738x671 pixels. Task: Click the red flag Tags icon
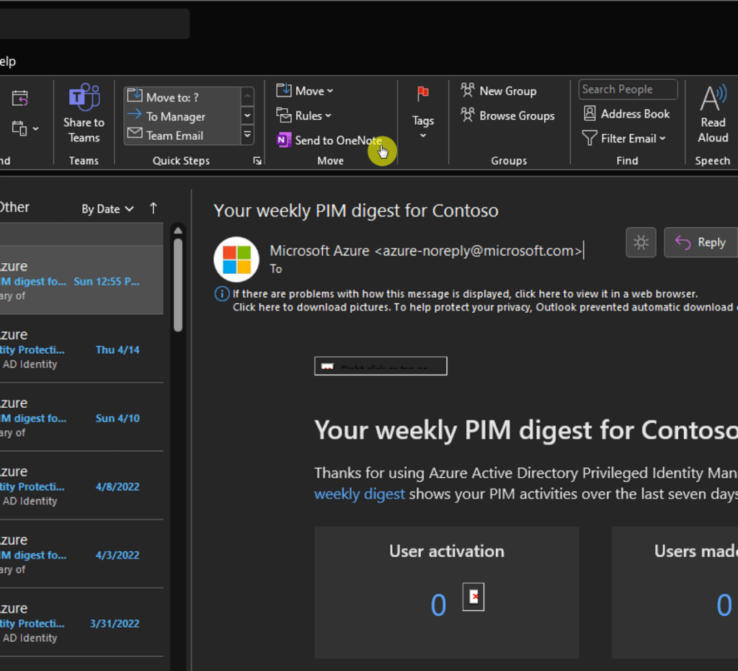422,93
